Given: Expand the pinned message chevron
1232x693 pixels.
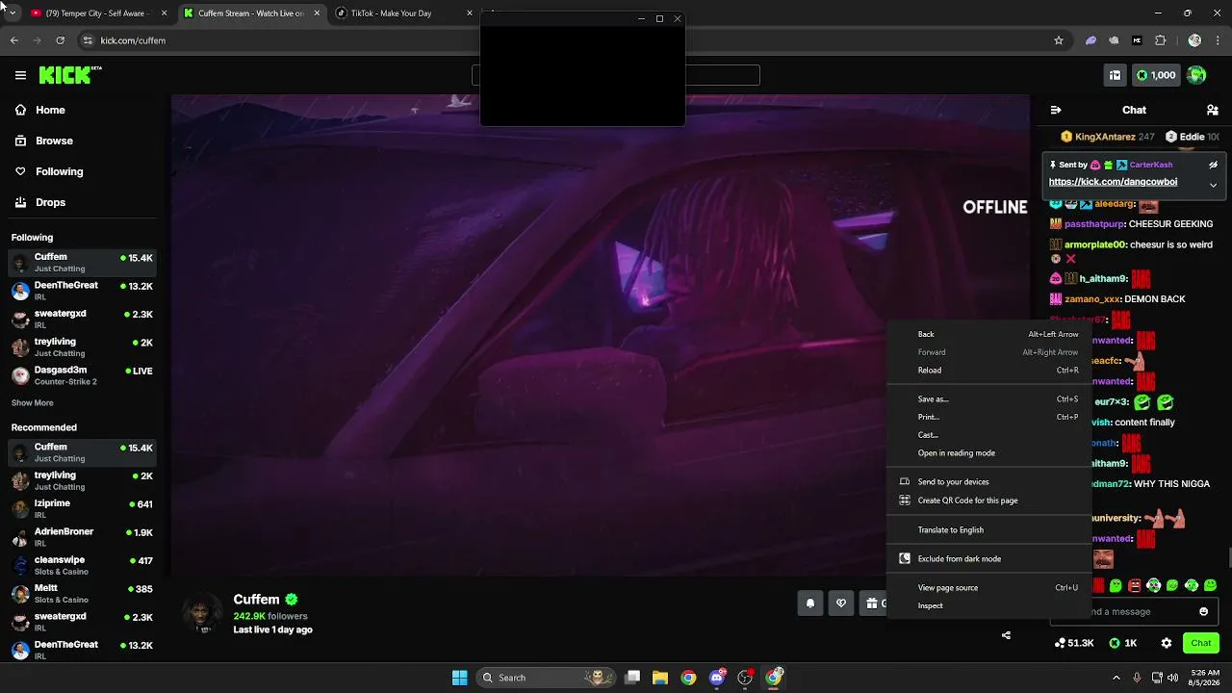Looking at the screenshot, I should coord(1213,185).
